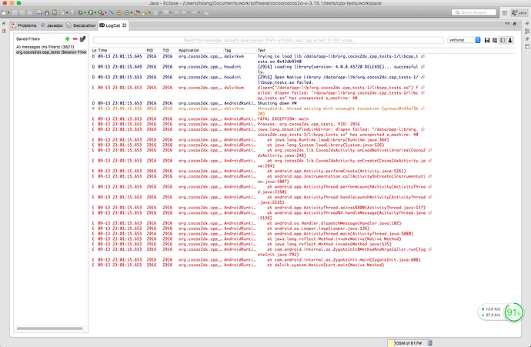Maximize the LogCat view panel
531x347 pixels.
515,24
